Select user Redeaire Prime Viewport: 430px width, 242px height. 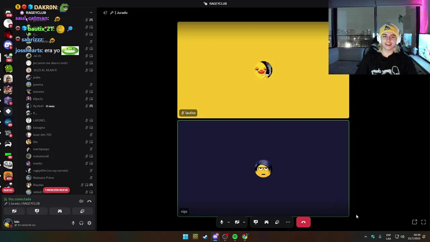tap(43, 178)
